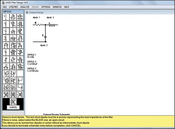Select the single inductor L dipole

coord(6,24)
